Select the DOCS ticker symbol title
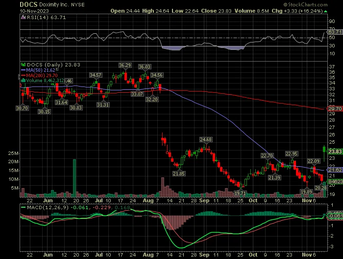Screen dimensions: 343x259 pyautogui.click(x=28, y=4)
